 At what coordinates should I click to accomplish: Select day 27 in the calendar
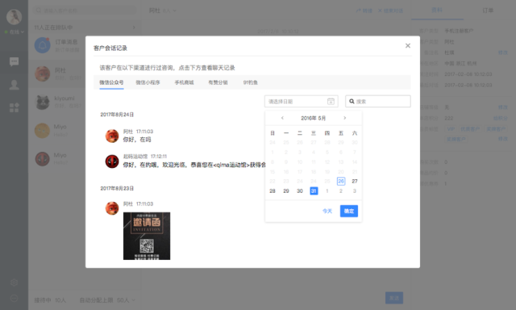pos(355,181)
